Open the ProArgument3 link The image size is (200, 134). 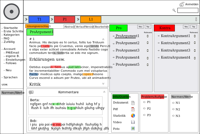click(127, 50)
